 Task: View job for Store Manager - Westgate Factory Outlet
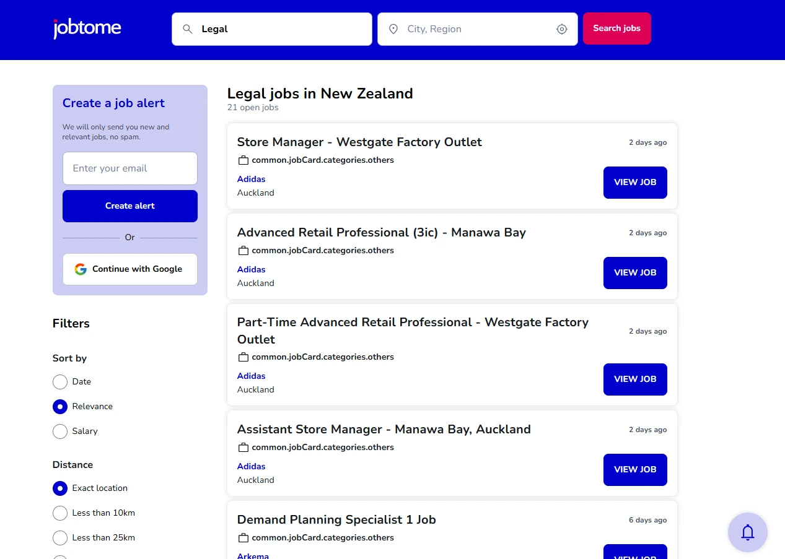click(635, 183)
